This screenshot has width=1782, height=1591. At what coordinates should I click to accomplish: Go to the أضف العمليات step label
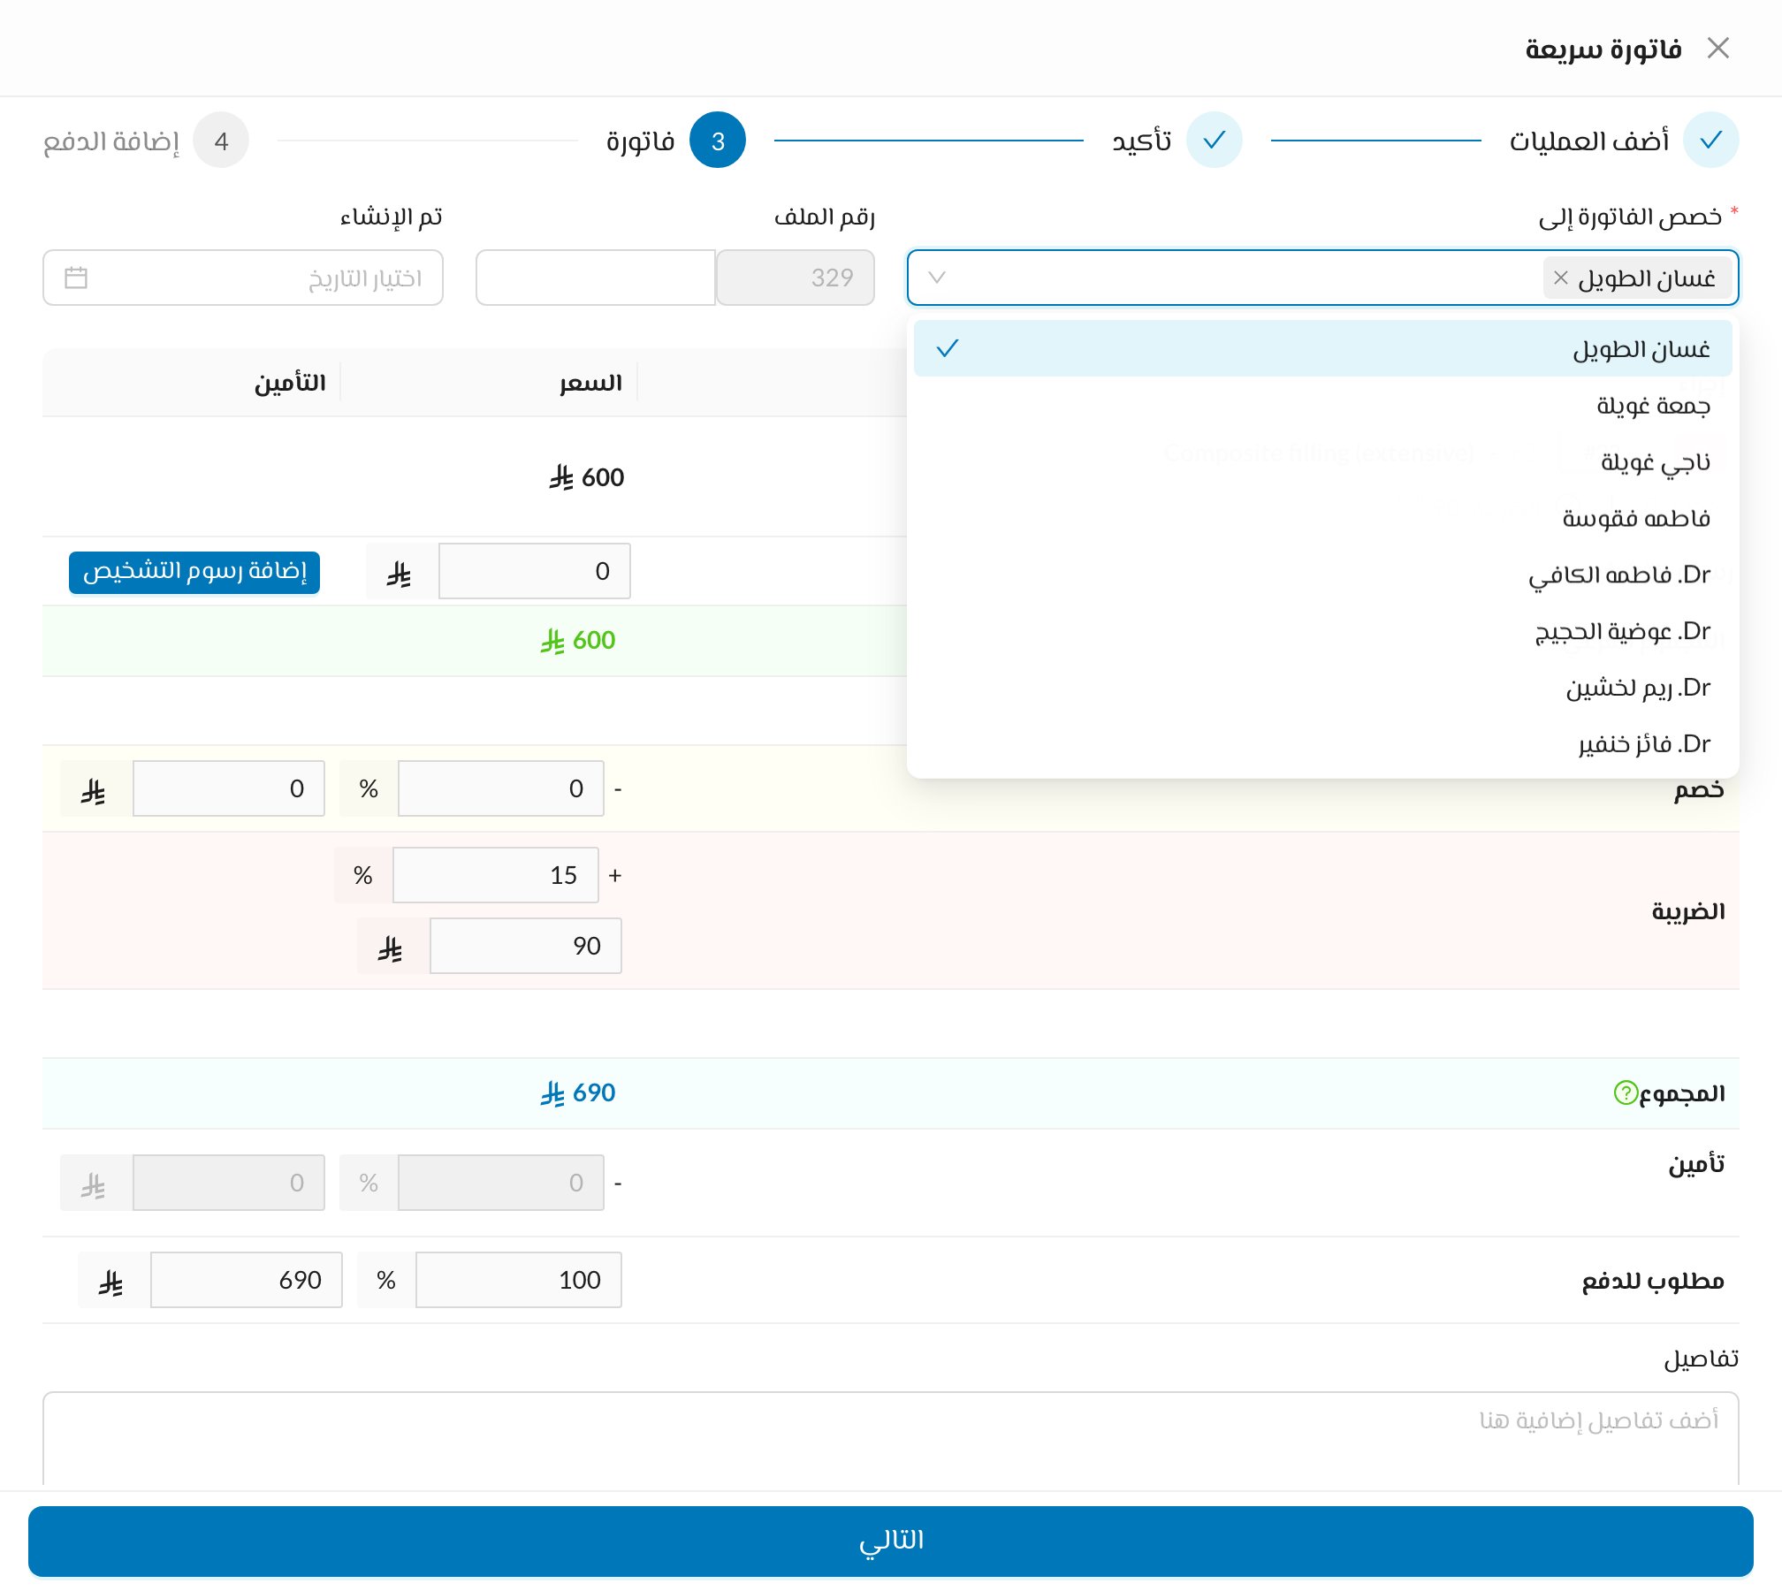pyautogui.click(x=1588, y=141)
